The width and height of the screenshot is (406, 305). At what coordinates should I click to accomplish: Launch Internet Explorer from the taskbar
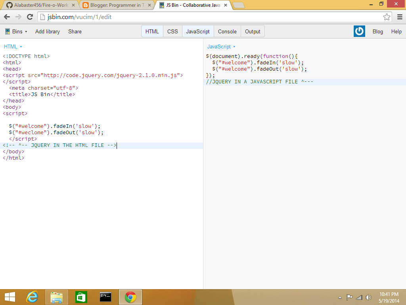click(32, 297)
